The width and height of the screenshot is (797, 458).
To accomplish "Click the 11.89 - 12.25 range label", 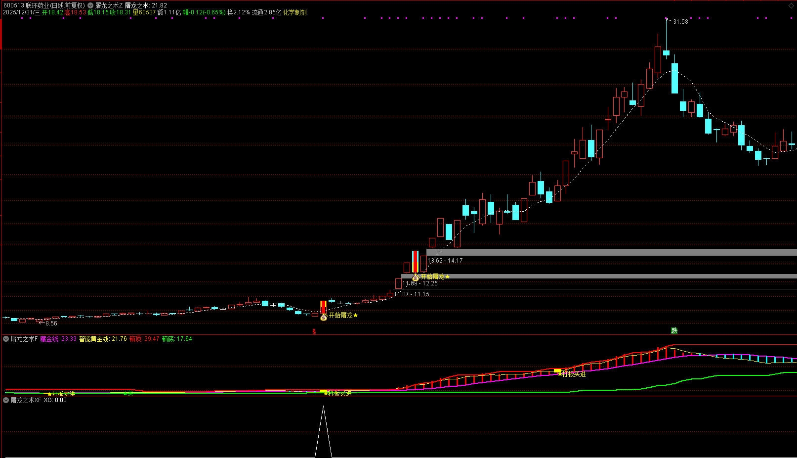I will (420, 283).
